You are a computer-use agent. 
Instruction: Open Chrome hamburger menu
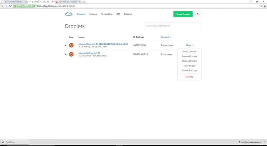pos(265,6)
